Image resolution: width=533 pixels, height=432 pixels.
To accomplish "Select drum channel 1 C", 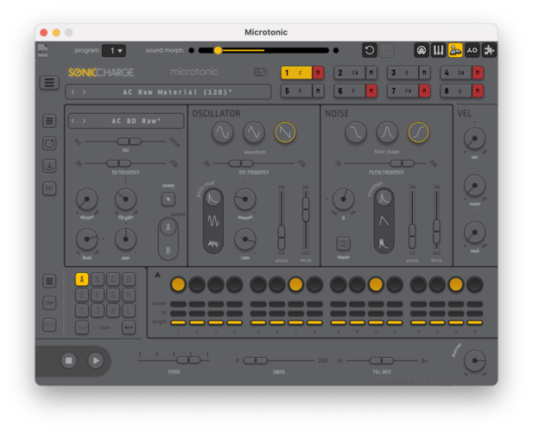I will pyautogui.click(x=296, y=73).
